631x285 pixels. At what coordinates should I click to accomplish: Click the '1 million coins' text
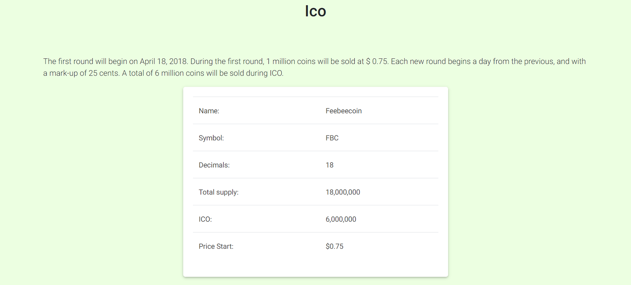[x=291, y=61]
